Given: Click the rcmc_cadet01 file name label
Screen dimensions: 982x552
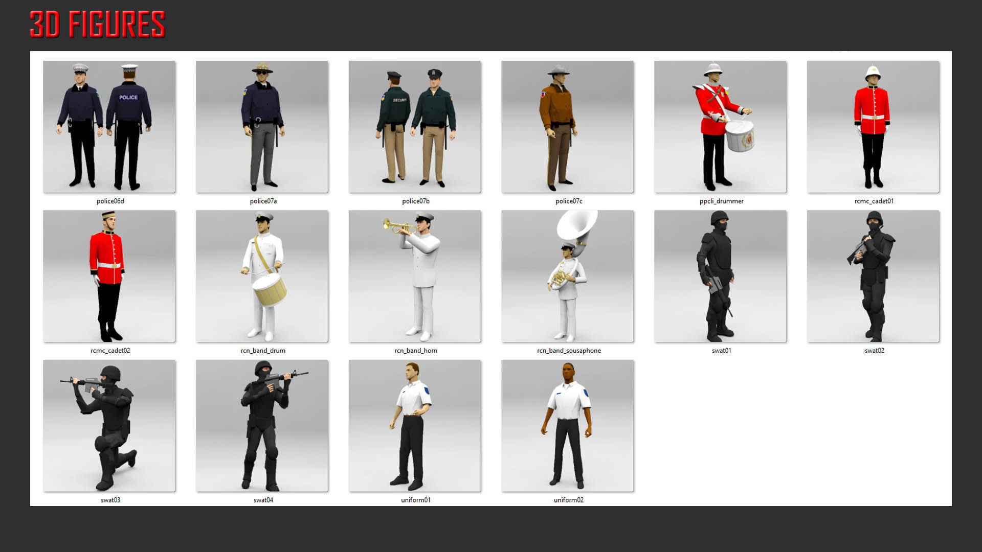Looking at the screenshot, I should (x=874, y=201).
